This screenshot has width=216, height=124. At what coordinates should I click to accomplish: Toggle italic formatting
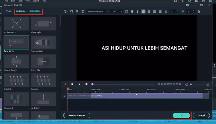pos(137,12)
